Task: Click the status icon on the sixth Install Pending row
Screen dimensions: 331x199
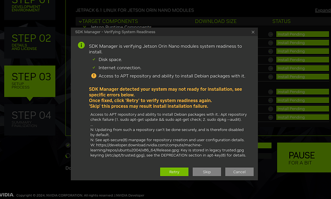Action: tap(271, 77)
